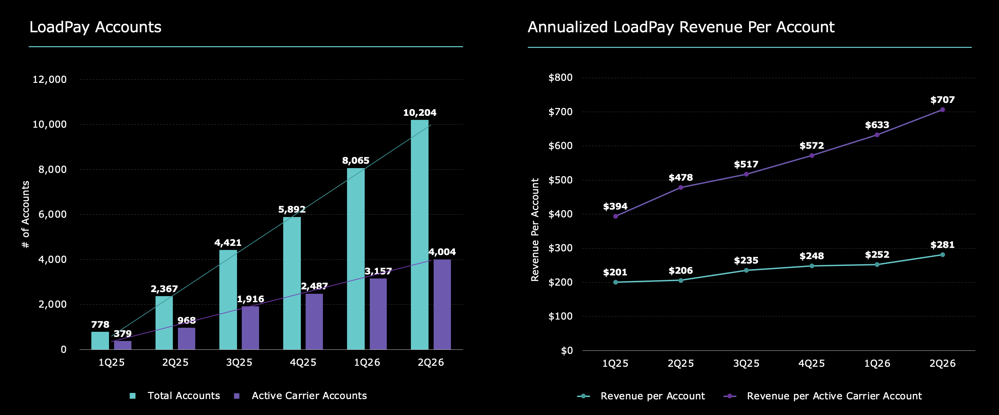999x415 pixels.
Task: Click the 2Q26 Active Carrier Accounts bar
Action: [x=442, y=305]
